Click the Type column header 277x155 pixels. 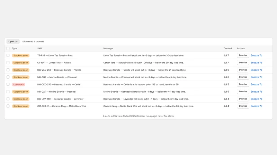point(15,48)
